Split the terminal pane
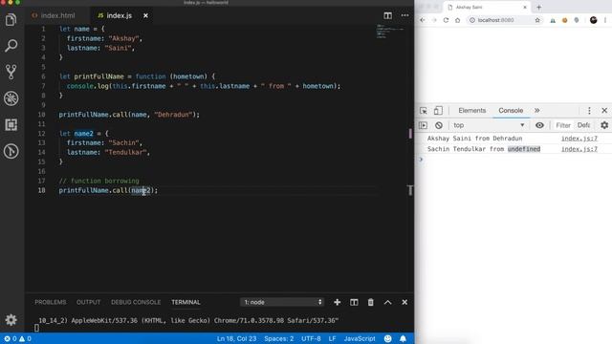This screenshot has height=344, width=612. [x=354, y=302]
